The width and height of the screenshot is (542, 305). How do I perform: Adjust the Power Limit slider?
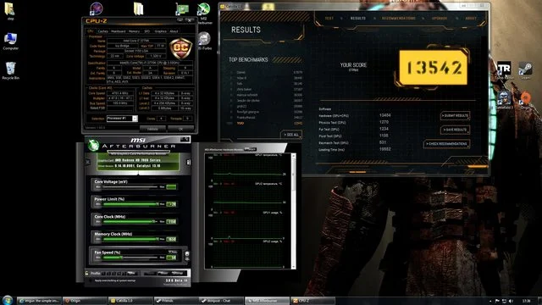[130, 204]
